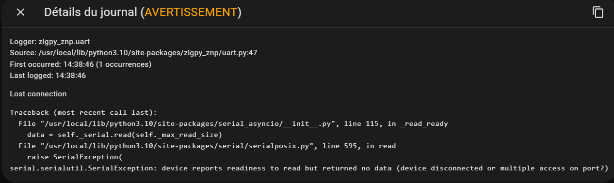Click the "Traceback (most recent call last)" line
This screenshot has width=614, height=183.
tap(84, 112)
